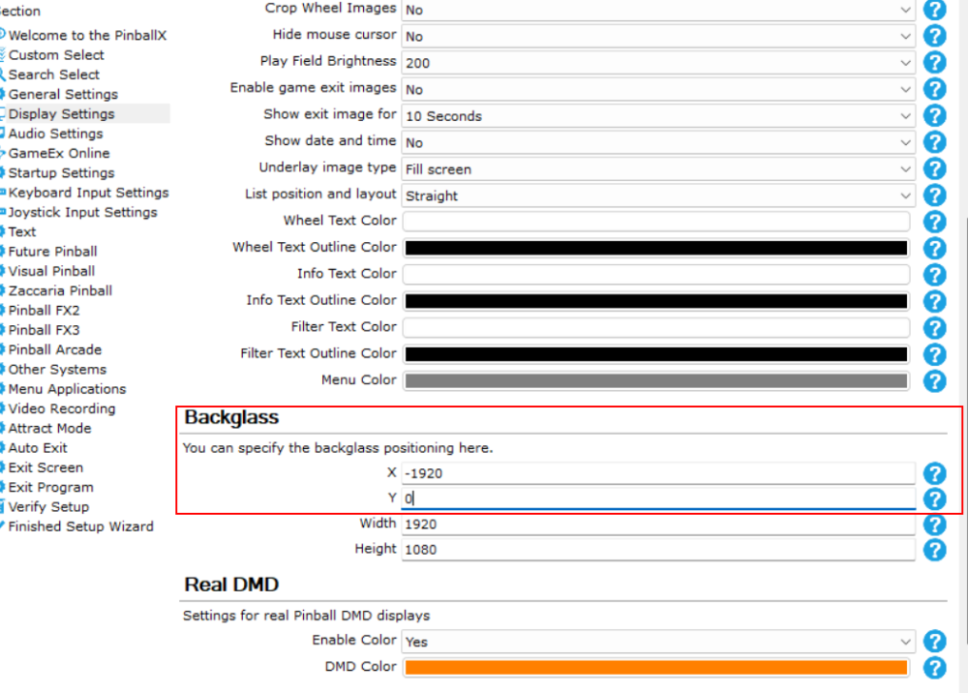
Task: Change the Filter Text Outline Color swatch
Action: [656, 354]
